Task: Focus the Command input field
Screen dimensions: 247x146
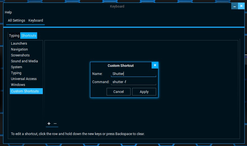Action: (x=133, y=82)
